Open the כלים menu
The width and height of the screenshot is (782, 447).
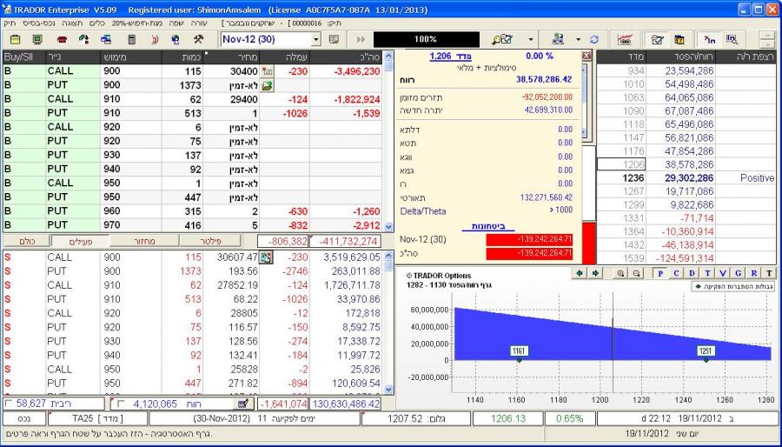coord(97,25)
